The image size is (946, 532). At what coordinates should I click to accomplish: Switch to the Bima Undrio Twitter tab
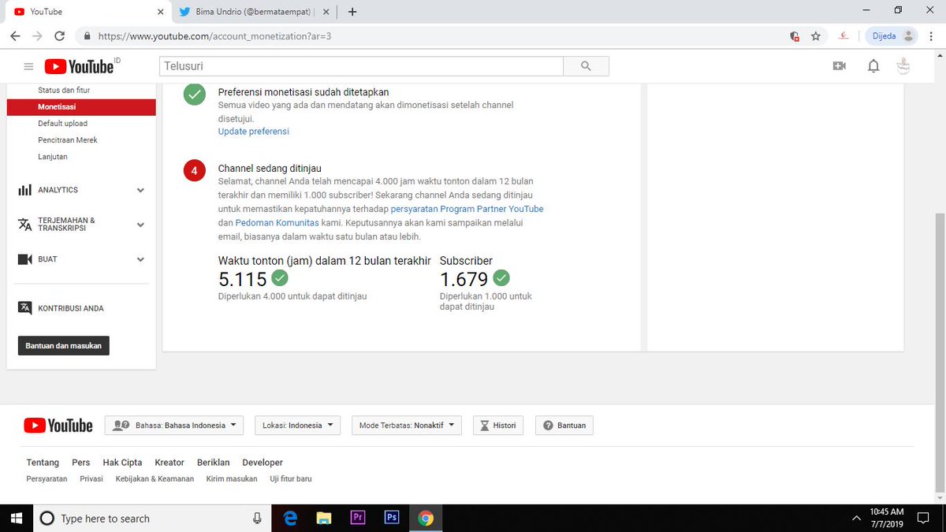coord(255,12)
